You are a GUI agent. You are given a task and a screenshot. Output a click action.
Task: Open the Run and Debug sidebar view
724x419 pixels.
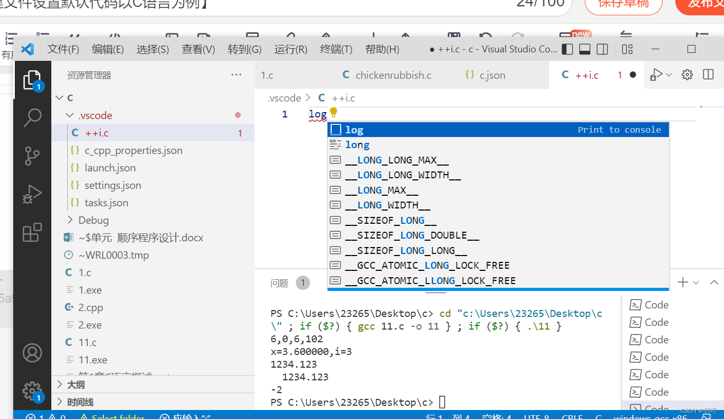(32, 194)
